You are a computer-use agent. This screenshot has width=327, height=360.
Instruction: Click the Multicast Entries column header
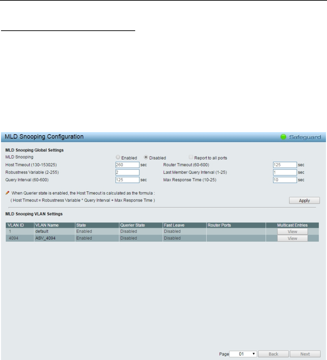(x=292, y=225)
